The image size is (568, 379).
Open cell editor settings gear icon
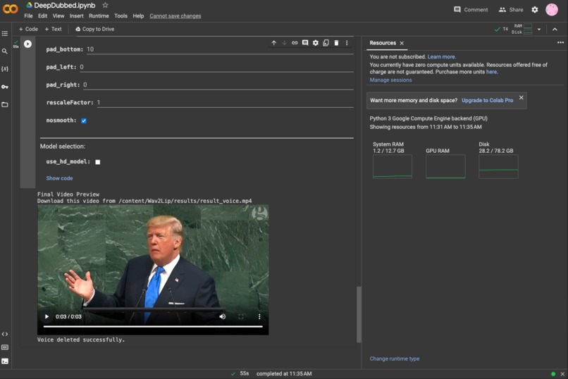point(316,43)
